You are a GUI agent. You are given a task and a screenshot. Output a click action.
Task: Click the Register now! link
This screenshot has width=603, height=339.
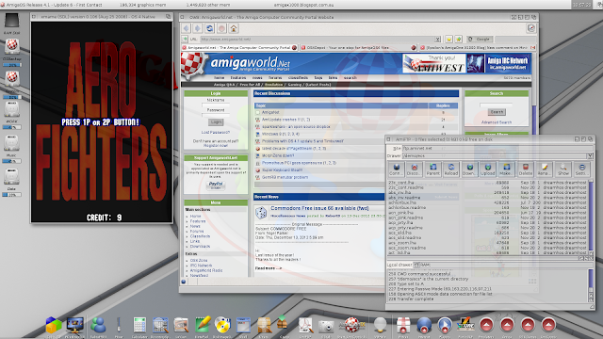(x=216, y=146)
